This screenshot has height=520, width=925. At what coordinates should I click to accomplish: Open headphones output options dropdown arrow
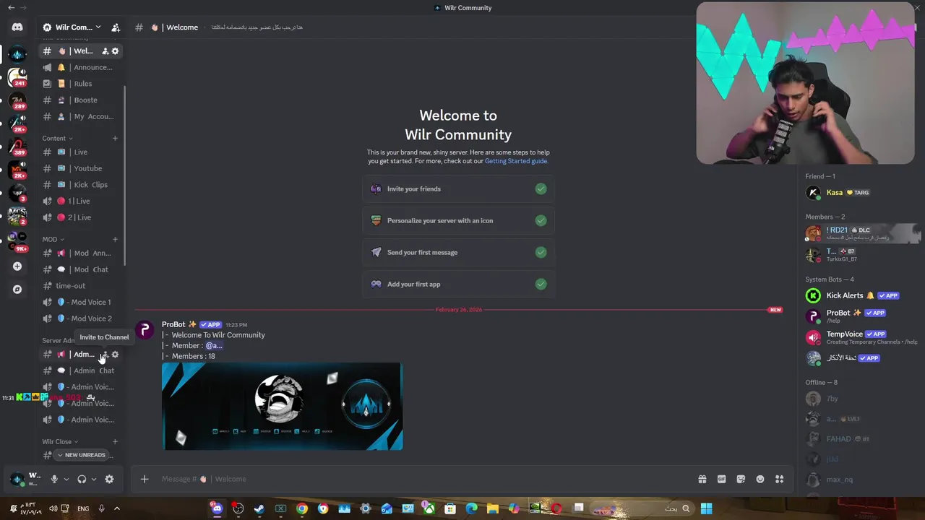point(93,479)
